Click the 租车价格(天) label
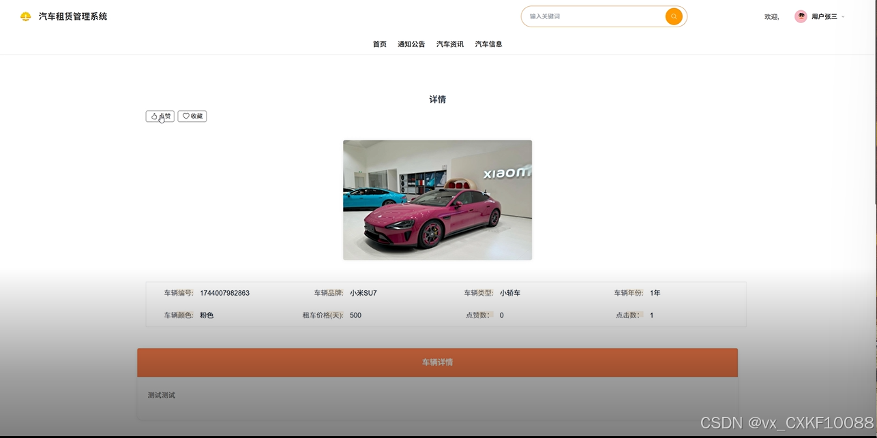This screenshot has width=877, height=438. [323, 315]
